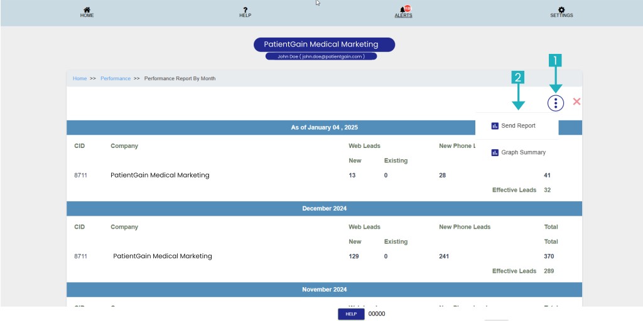Click CID 8711 in January section
Image resolution: width=643 pixels, height=321 pixels.
[80, 176]
